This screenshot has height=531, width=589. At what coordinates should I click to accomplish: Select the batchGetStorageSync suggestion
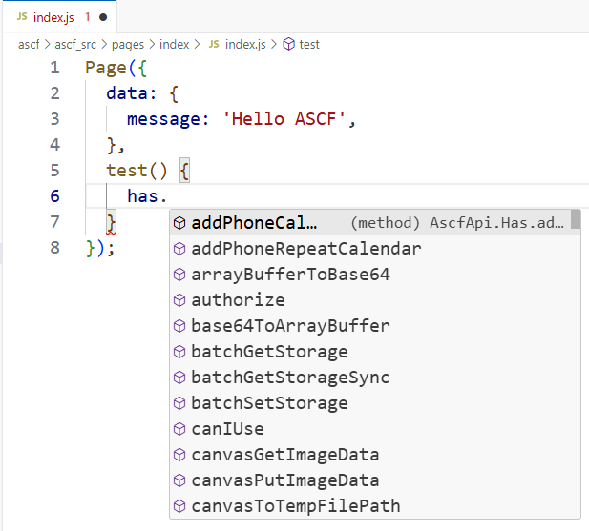[375, 378]
